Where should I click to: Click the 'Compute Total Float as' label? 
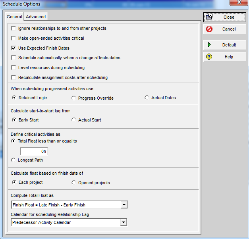click(x=32, y=195)
